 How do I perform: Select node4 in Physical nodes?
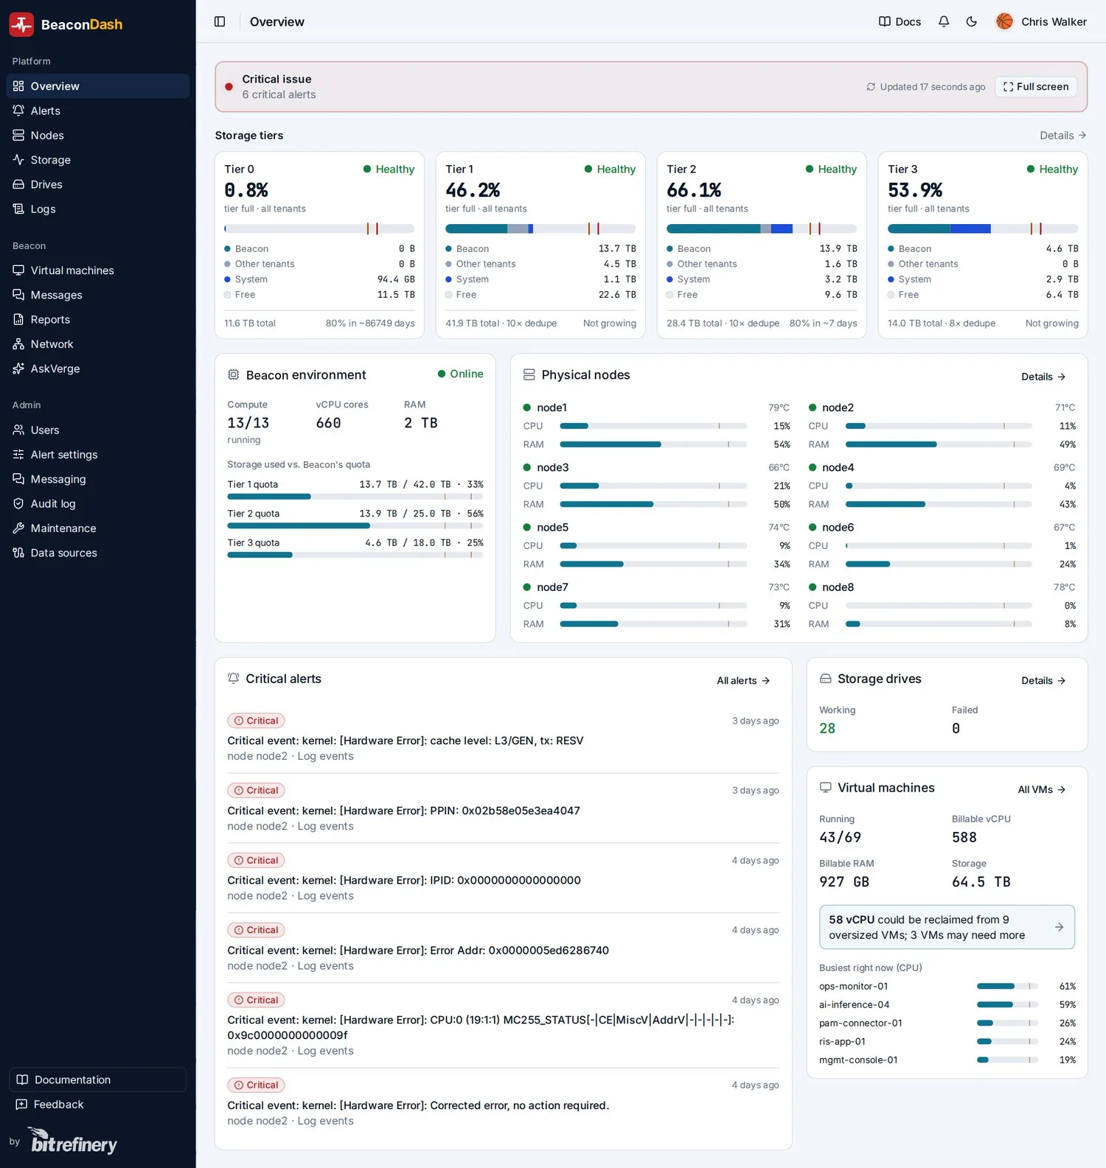point(838,467)
